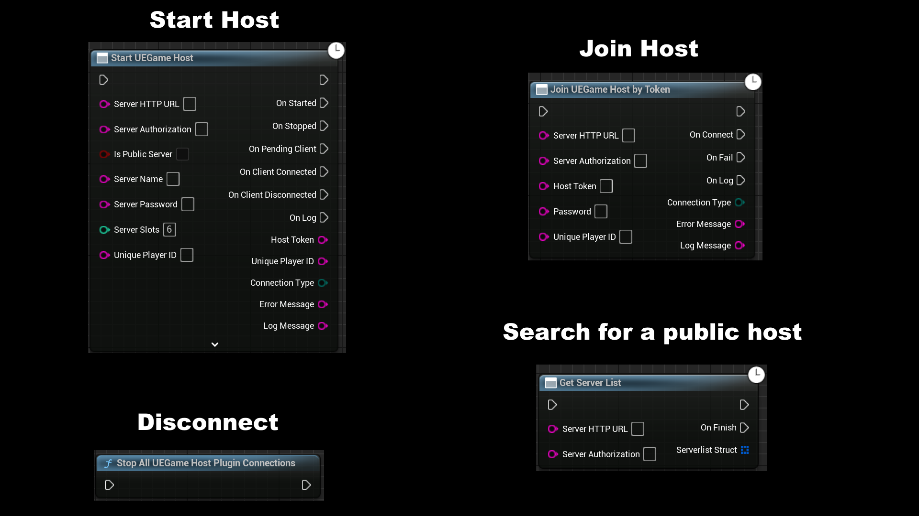The image size is (919, 516).
Task: Click the exec output pin on Disconnect node
Action: click(x=306, y=485)
